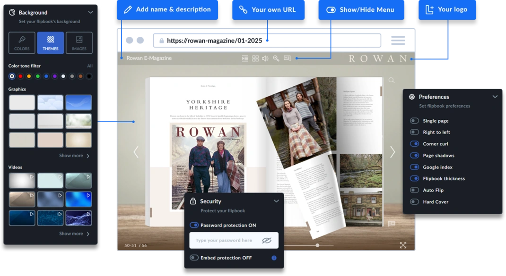
Task: Activate the zoom magnifier icon
Action: [276, 58]
